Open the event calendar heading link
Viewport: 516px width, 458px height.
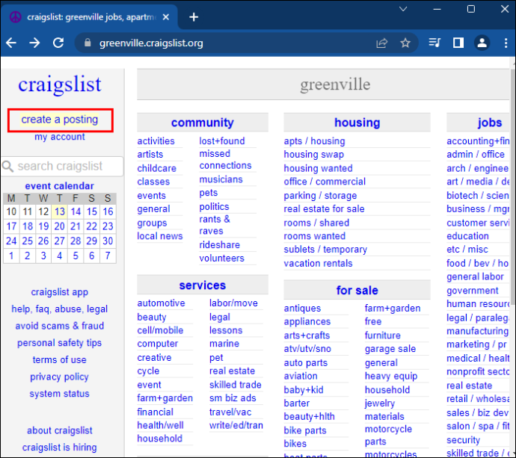[60, 186]
